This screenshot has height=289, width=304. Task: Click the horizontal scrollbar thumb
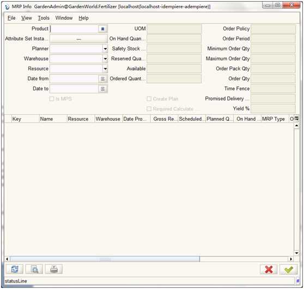[x=105, y=259]
